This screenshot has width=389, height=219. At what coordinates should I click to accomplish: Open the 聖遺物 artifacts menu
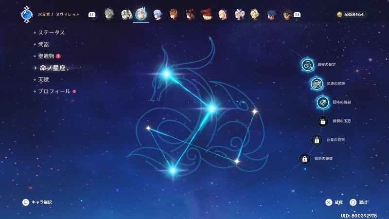[x=46, y=56]
